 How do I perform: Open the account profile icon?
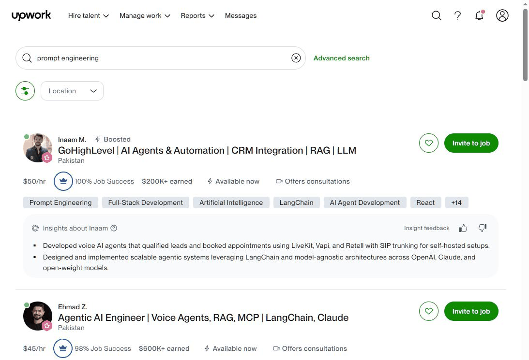click(x=502, y=15)
